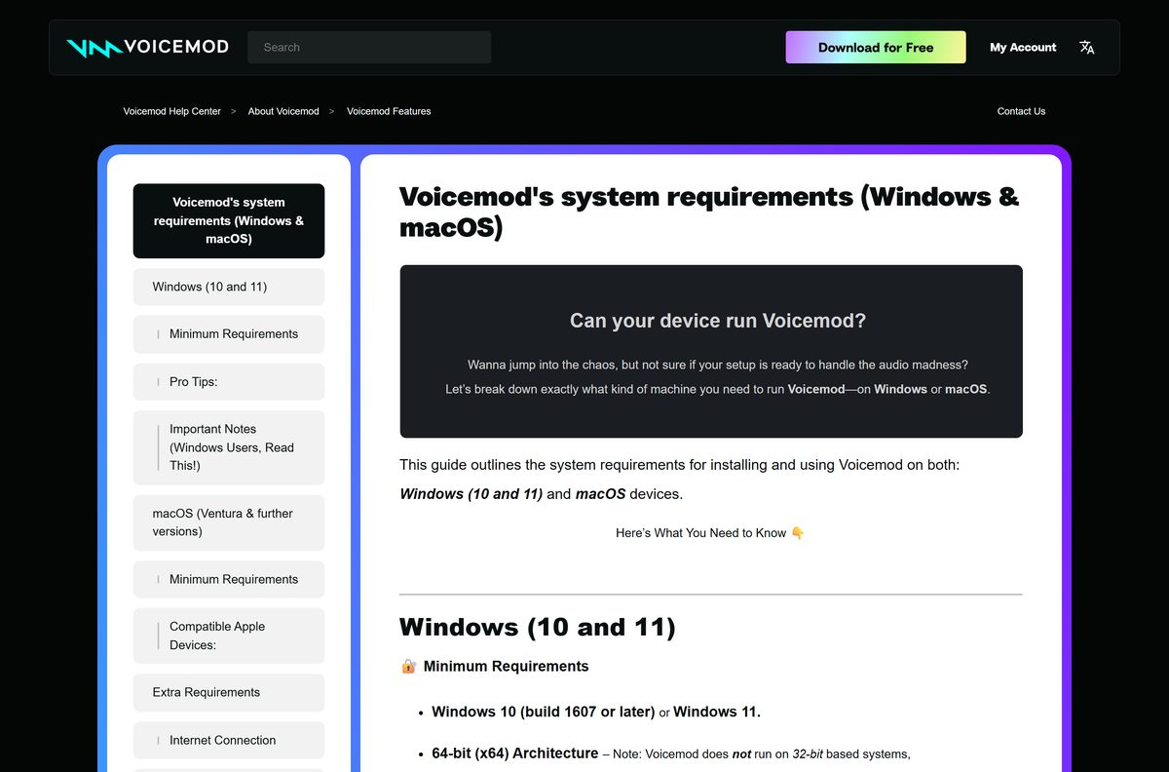Open the language translation icon
This screenshot has height=772, width=1169.
tap(1086, 47)
